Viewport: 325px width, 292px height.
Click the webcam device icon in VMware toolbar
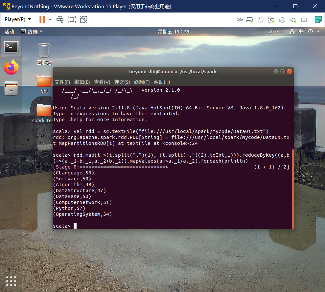tap(304, 20)
